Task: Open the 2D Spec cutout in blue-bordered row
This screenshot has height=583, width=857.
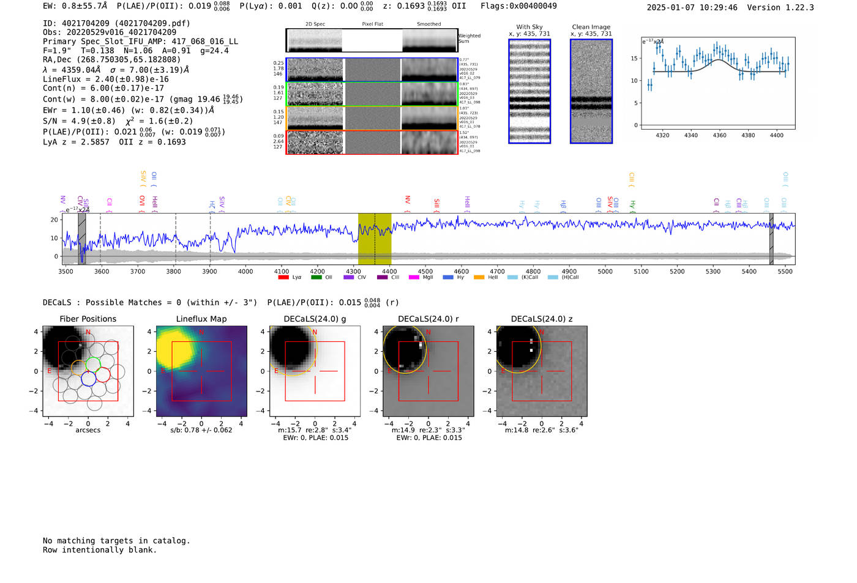Action: (315, 70)
